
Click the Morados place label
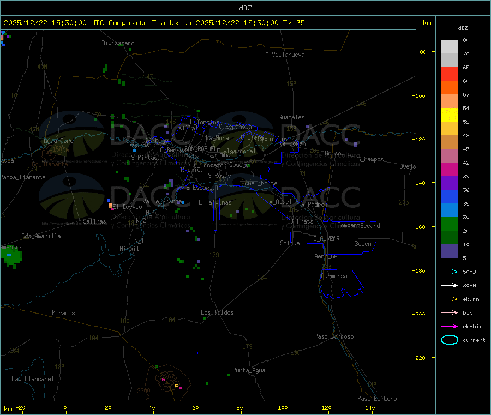pos(63,313)
